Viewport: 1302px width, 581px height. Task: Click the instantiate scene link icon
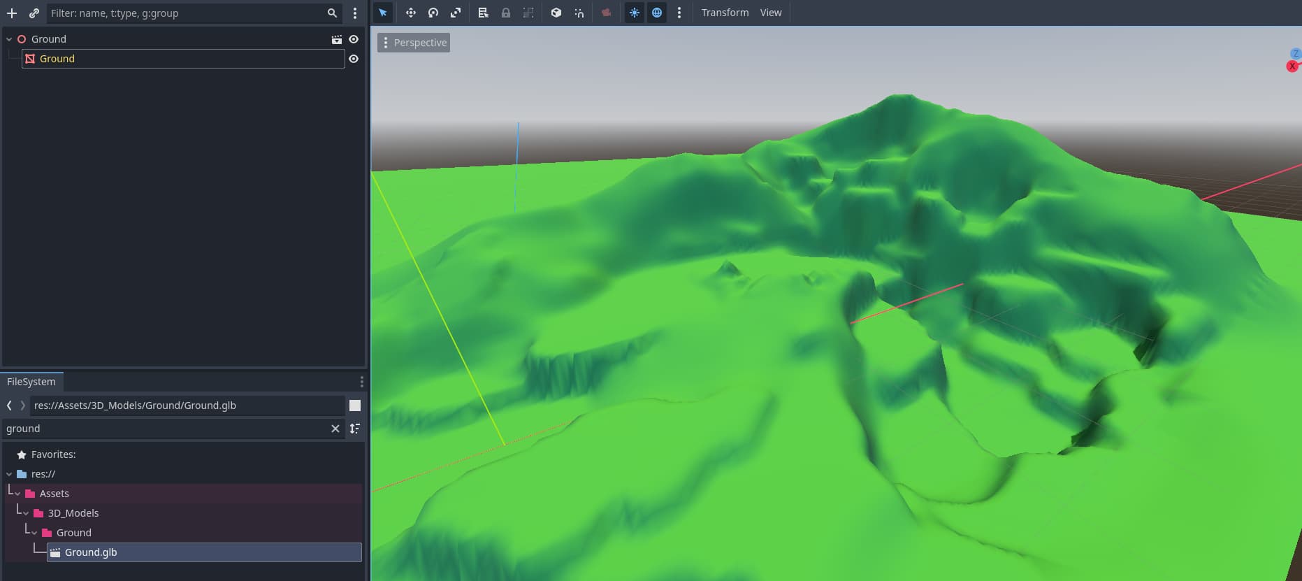34,13
